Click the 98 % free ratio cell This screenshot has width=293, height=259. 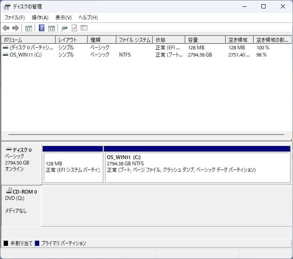261,55
